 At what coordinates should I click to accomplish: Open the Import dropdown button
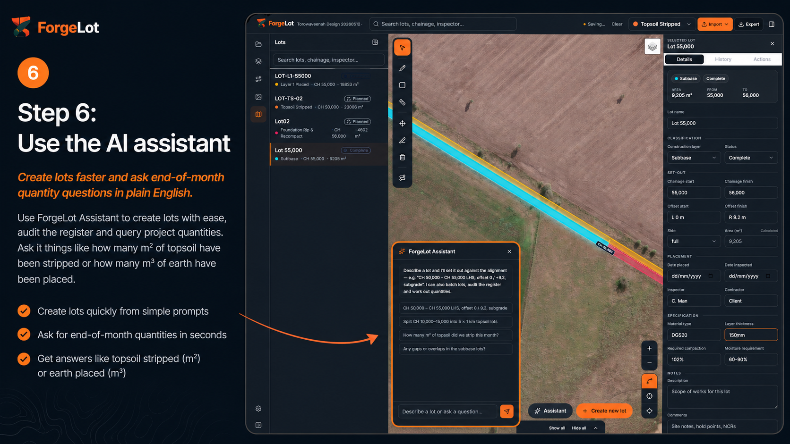click(x=715, y=24)
